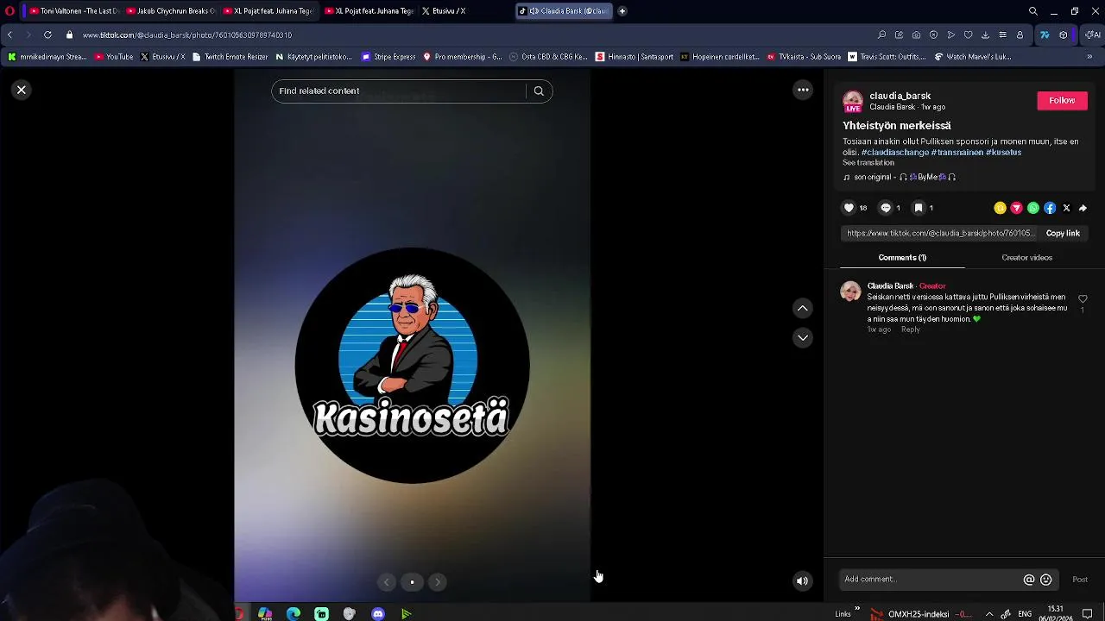Open comments via speech bubble icon

pos(885,208)
